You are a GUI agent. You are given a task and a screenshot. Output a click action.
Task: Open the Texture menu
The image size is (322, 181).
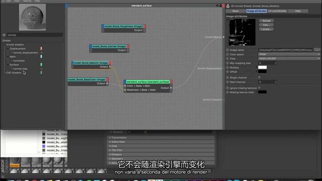(27, 1)
